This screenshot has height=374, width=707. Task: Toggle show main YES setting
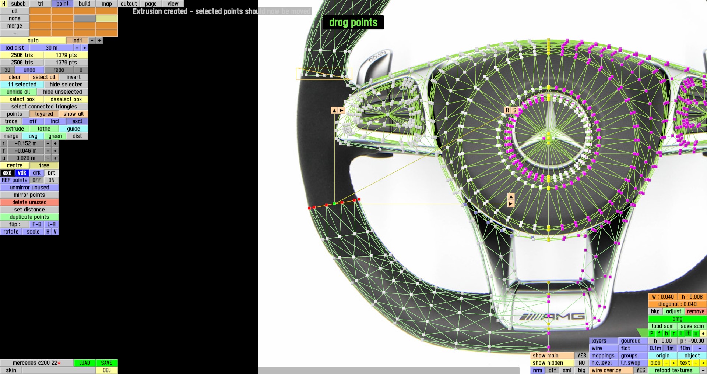tap(582, 356)
